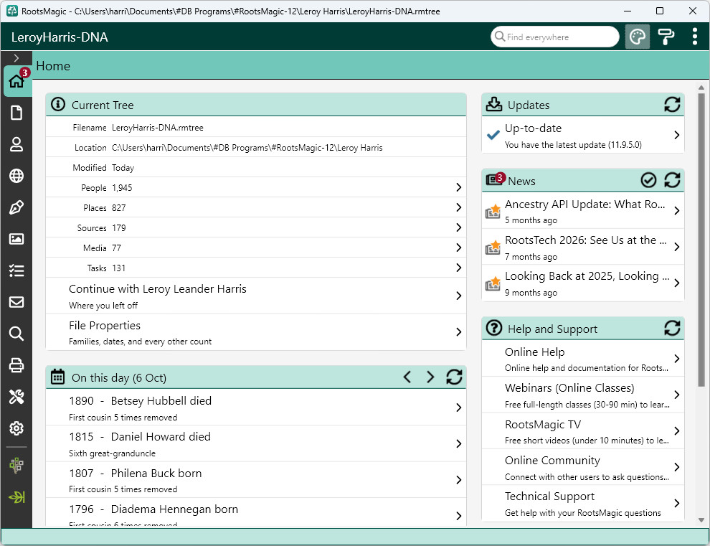Go to previous day in On this day
Viewport: 710px width, 546px height.
coord(407,377)
